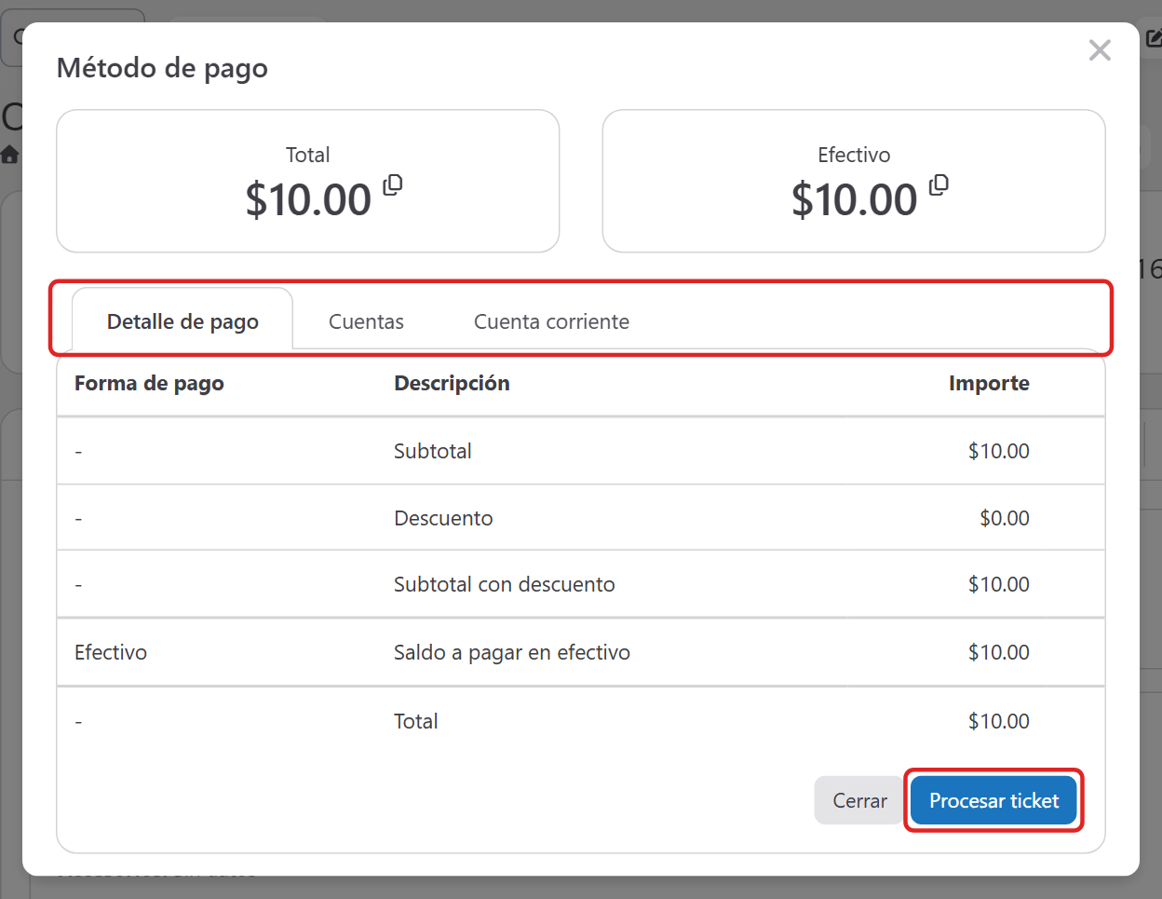Click the $0.00 discount amount
This screenshot has height=899, width=1162.
pyautogui.click(x=1005, y=518)
